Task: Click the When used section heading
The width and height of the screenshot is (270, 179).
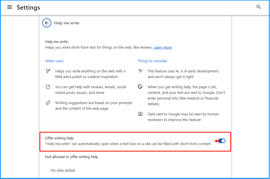Action: pos(54,61)
